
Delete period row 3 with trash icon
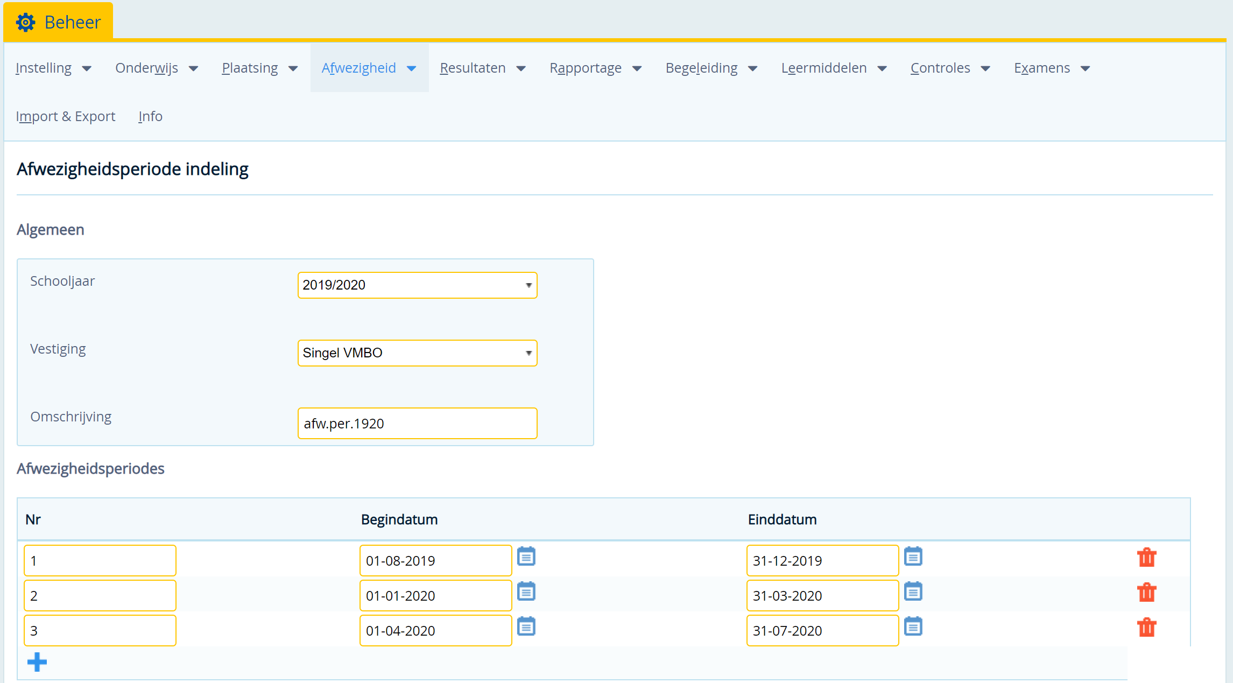coord(1146,627)
